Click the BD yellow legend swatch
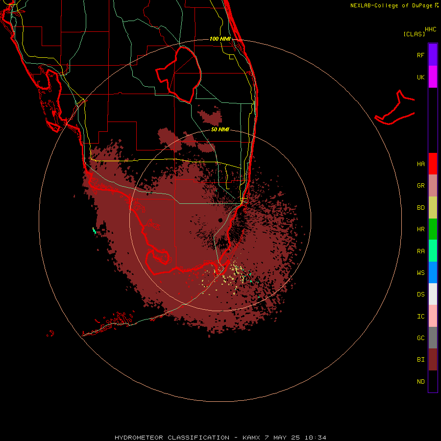 point(433,208)
